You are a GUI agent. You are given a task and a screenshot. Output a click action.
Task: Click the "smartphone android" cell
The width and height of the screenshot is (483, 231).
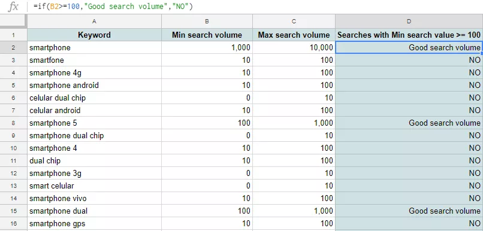click(x=94, y=85)
